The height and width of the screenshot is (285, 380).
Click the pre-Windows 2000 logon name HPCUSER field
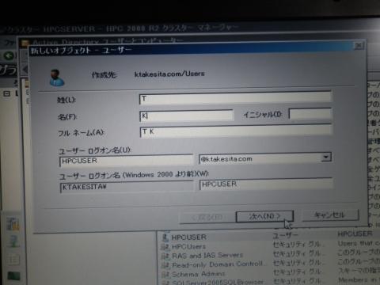[266, 184]
